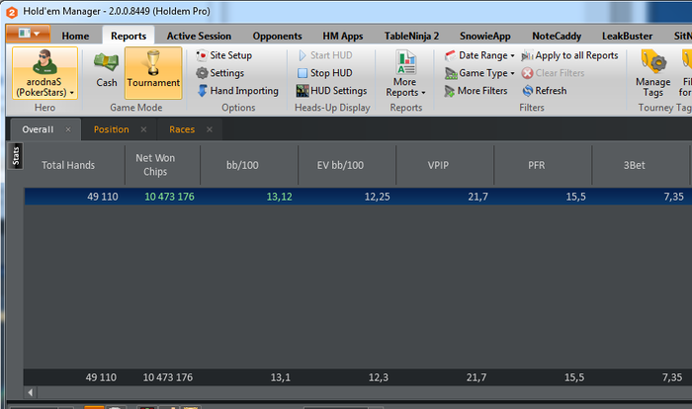Click the footer total 13,1

[281, 377]
